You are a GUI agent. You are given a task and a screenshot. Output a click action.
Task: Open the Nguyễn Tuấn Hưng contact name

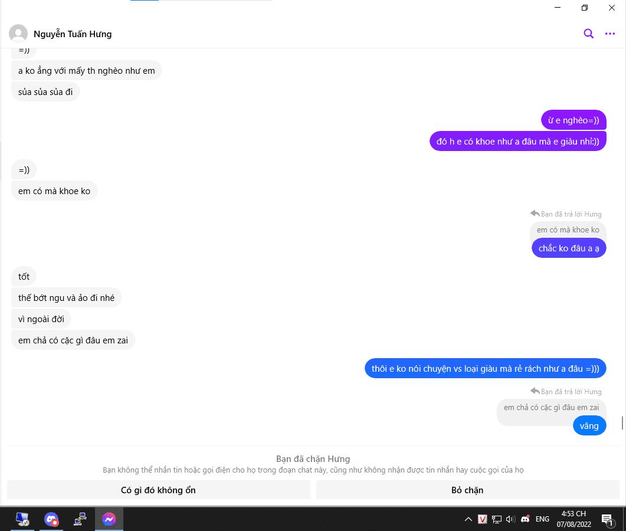coord(73,34)
